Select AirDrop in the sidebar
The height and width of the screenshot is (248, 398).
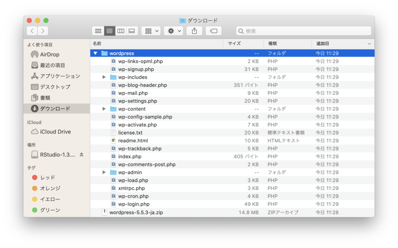point(46,54)
